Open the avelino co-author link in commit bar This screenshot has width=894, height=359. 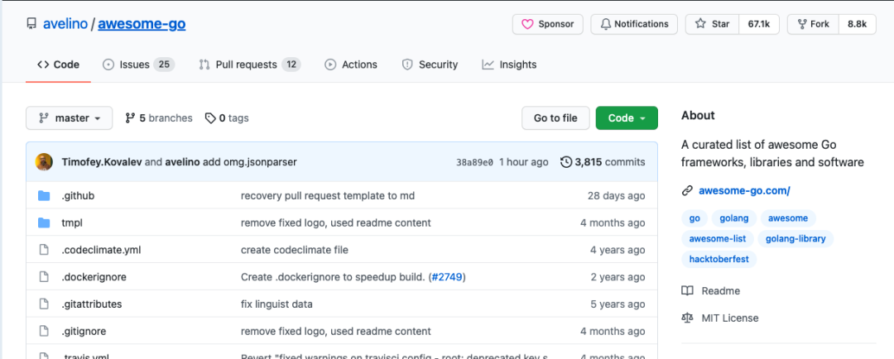click(182, 162)
